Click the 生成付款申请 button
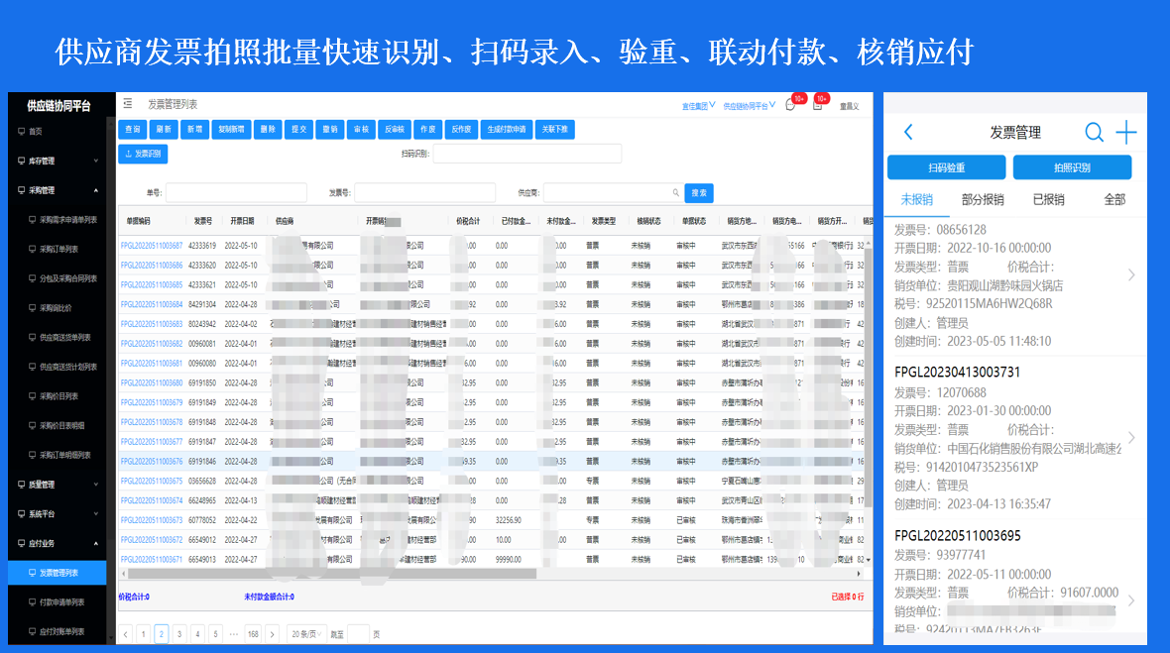The width and height of the screenshot is (1170, 653). (507, 130)
